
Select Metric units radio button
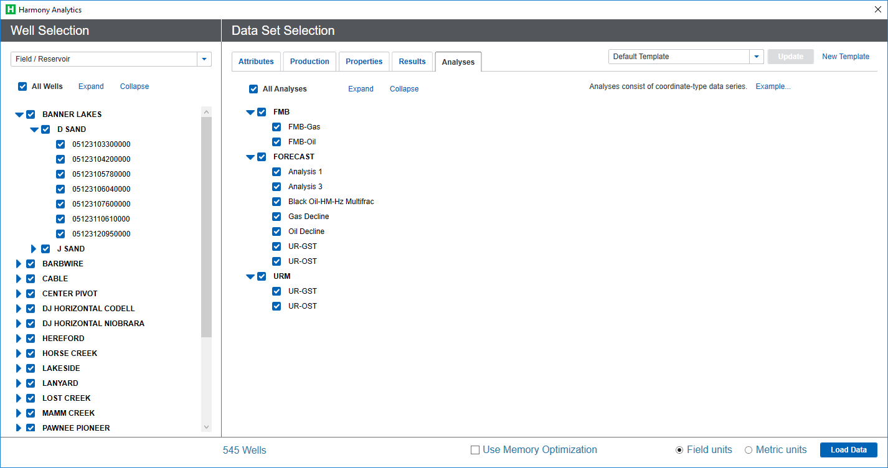(x=749, y=450)
